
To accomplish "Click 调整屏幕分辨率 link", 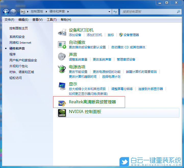I will pyautogui.click(x=122, y=89).
